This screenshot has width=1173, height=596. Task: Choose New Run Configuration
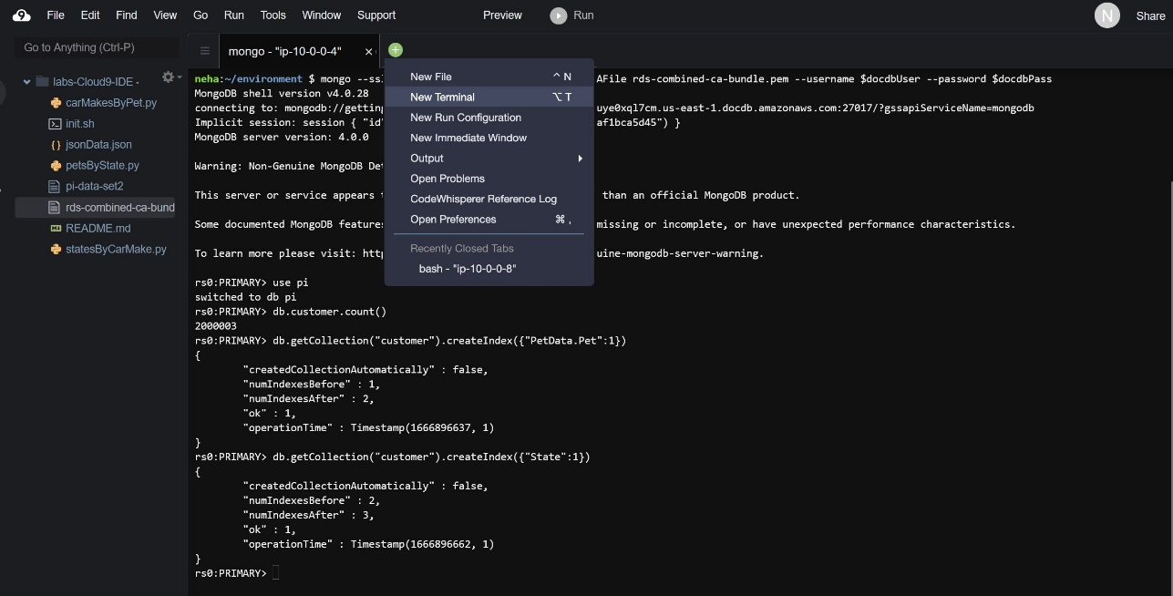pyautogui.click(x=489, y=118)
